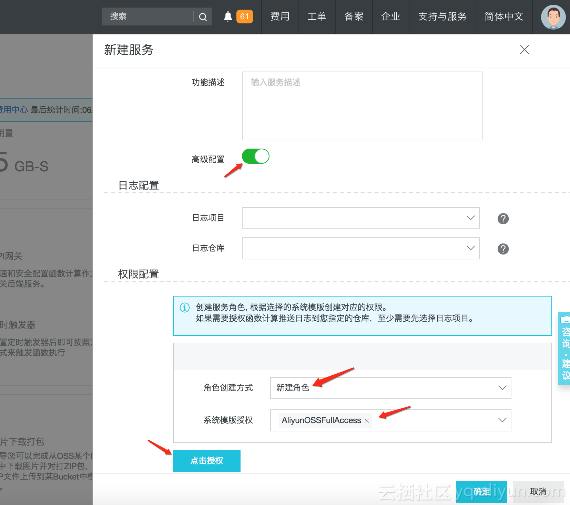This screenshot has height=505, width=570.
Task: Focus the 功能描述 text area
Action: tap(362, 106)
